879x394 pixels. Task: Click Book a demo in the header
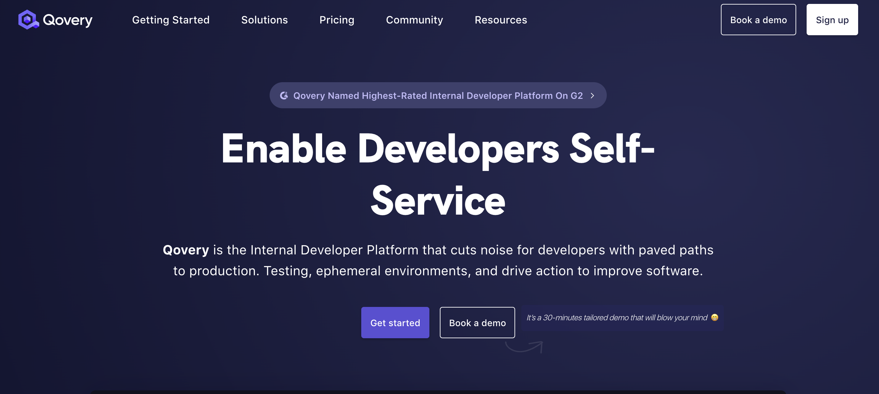758,20
